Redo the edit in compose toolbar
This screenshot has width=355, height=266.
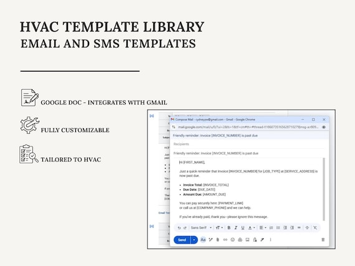click(x=185, y=228)
